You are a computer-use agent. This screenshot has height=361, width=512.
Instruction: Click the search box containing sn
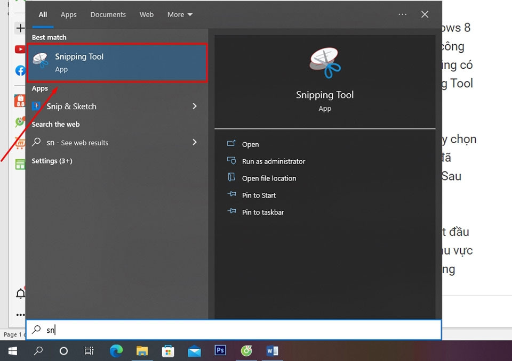[234, 330]
